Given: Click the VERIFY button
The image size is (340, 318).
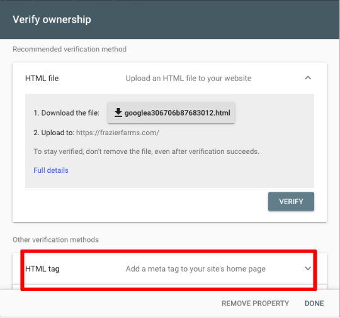Looking at the screenshot, I should click(291, 202).
